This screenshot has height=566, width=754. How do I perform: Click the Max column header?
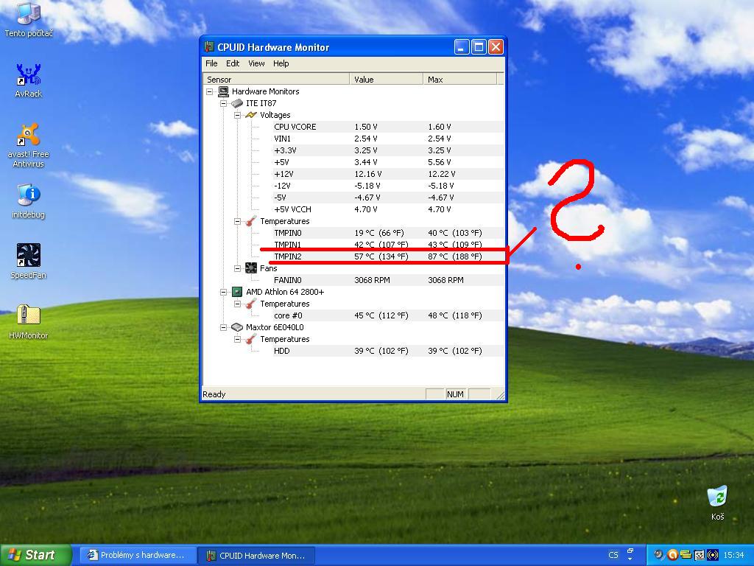[x=459, y=80]
